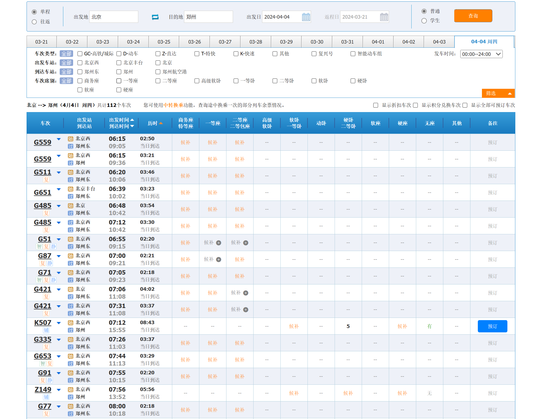Click the 目的地 destination input field

click(208, 17)
